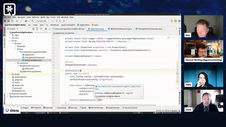The height and width of the screenshot is (127, 226).
Task: Switch to ChangeEventConsumer.java tab
Action: tap(150, 29)
